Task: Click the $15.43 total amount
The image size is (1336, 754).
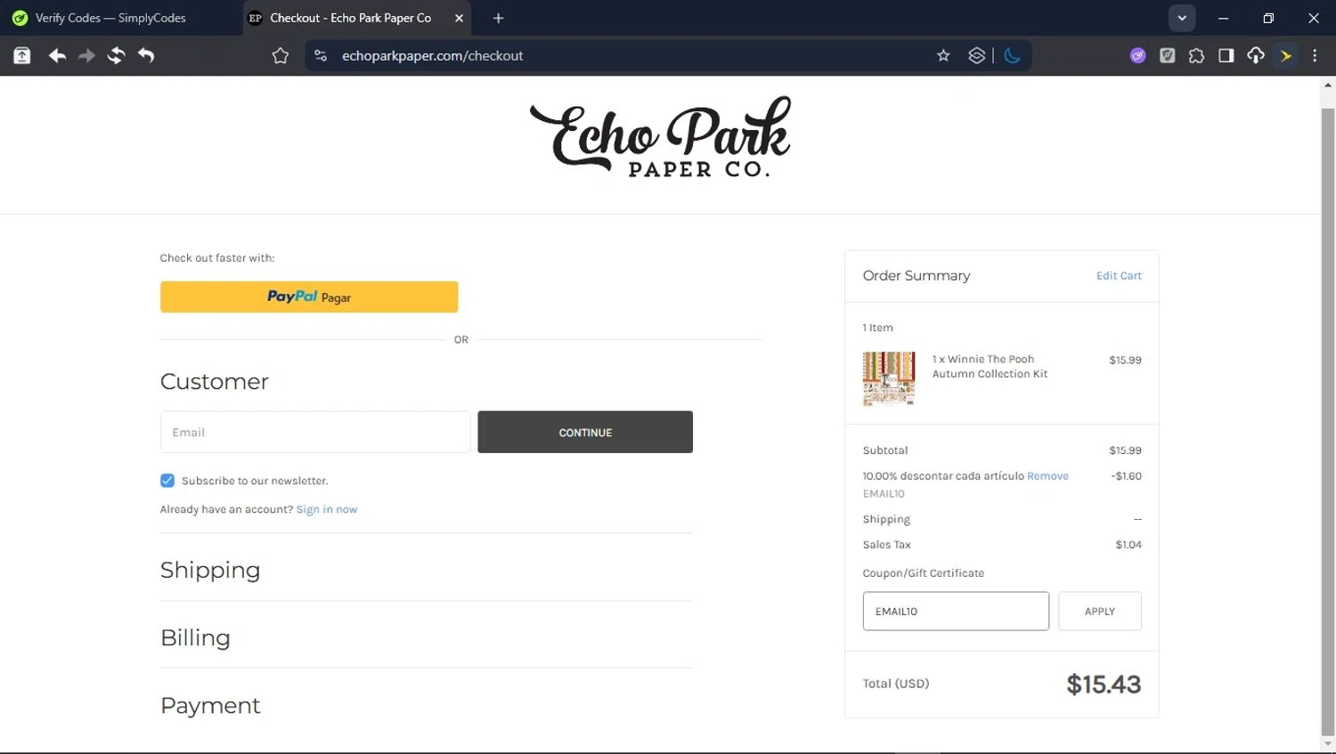Action: [x=1104, y=685]
